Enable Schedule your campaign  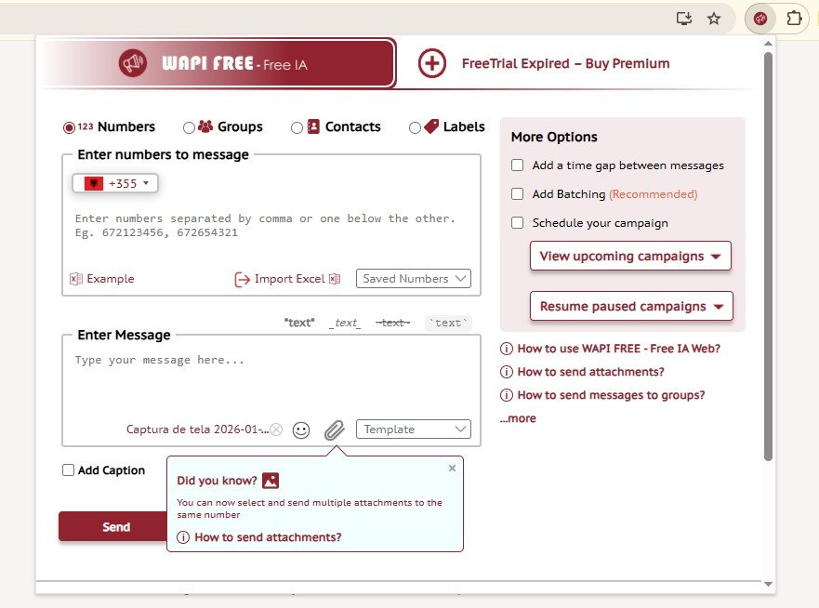(518, 222)
